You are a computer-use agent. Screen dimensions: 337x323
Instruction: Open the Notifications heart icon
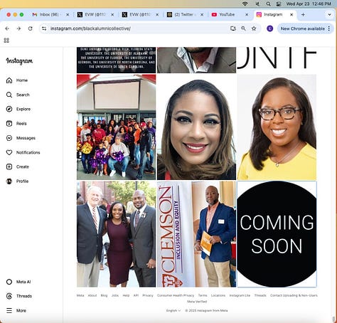pyautogui.click(x=9, y=152)
